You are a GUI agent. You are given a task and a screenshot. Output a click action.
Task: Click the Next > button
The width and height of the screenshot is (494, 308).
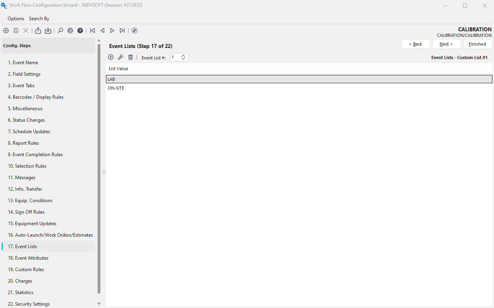446,44
